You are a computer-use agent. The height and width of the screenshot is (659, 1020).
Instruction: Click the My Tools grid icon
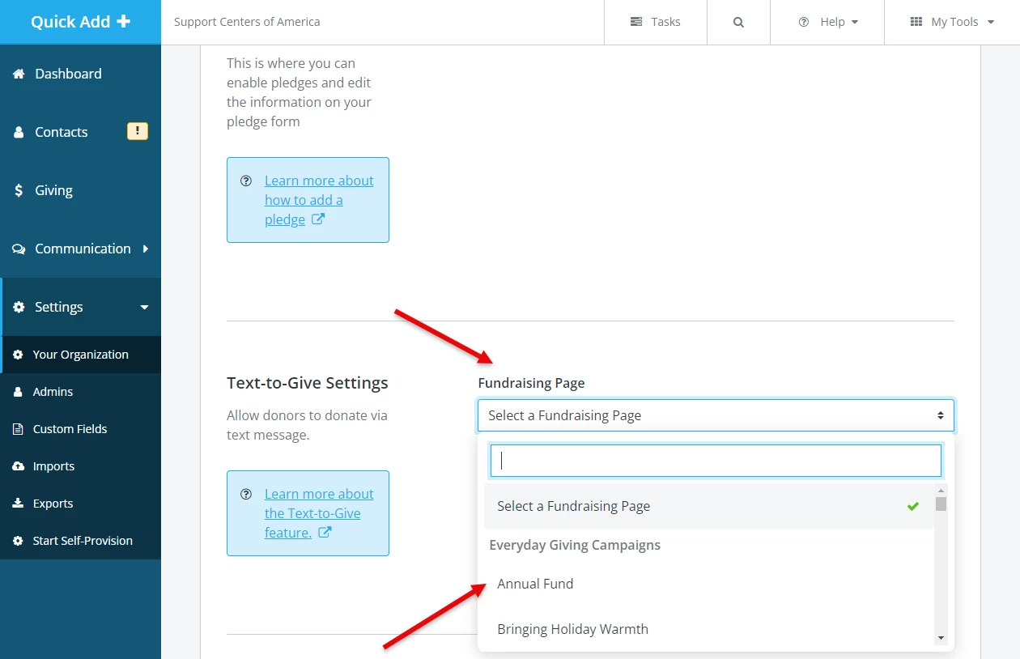[916, 22]
